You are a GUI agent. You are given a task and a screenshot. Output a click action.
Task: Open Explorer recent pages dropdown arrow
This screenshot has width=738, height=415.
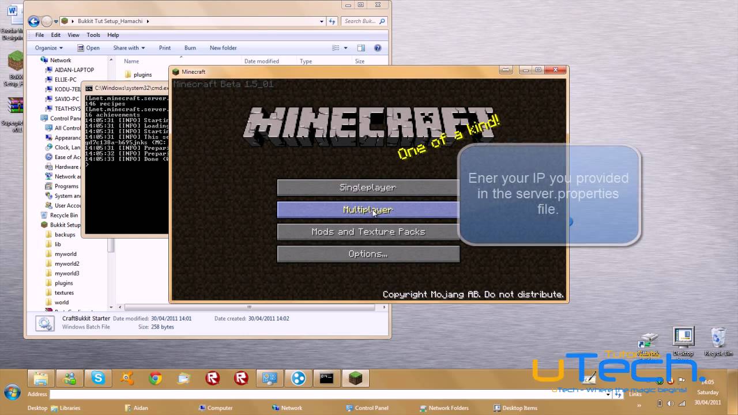point(56,22)
